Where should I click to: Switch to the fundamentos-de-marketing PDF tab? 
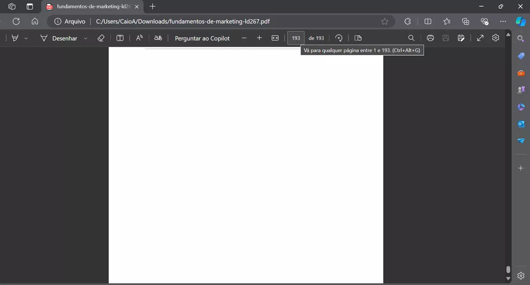[x=92, y=6]
